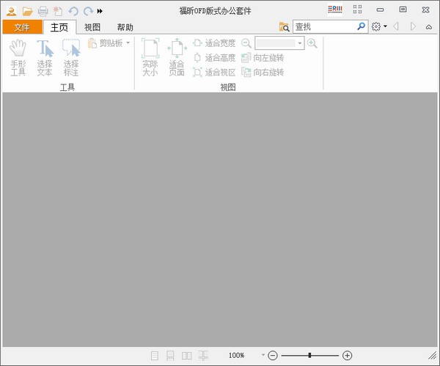Screen dimensions: 440x366
Task: Click the print icon in quick access bar
Action: 43,10
